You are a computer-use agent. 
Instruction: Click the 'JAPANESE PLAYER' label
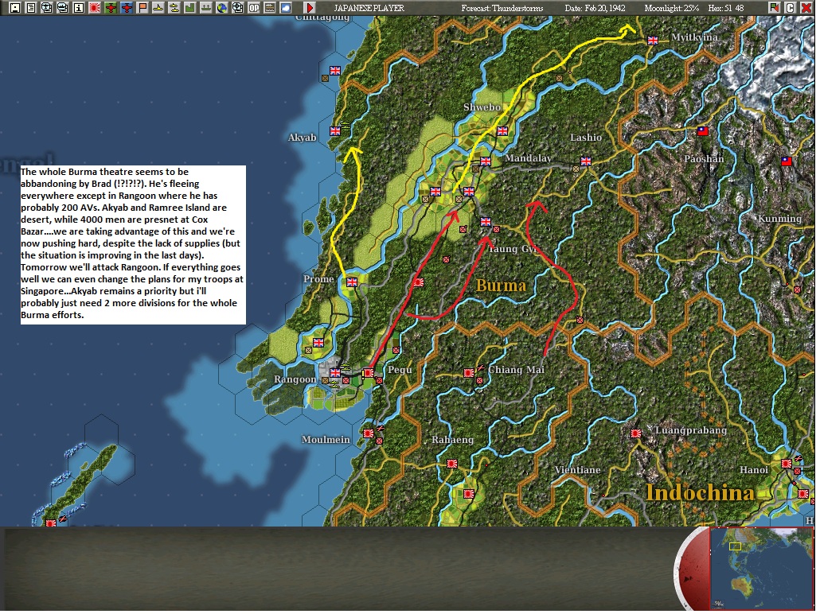369,8
